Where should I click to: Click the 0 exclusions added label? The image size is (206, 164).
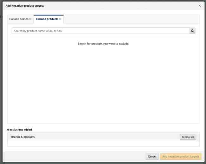(20, 130)
